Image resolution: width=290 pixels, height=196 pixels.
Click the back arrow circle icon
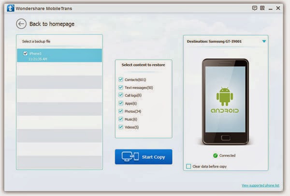point(21,24)
